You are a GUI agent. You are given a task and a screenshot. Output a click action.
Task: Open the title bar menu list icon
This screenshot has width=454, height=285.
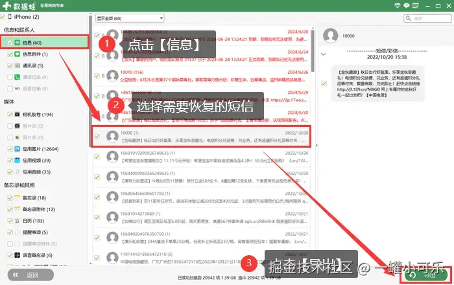[416, 5]
